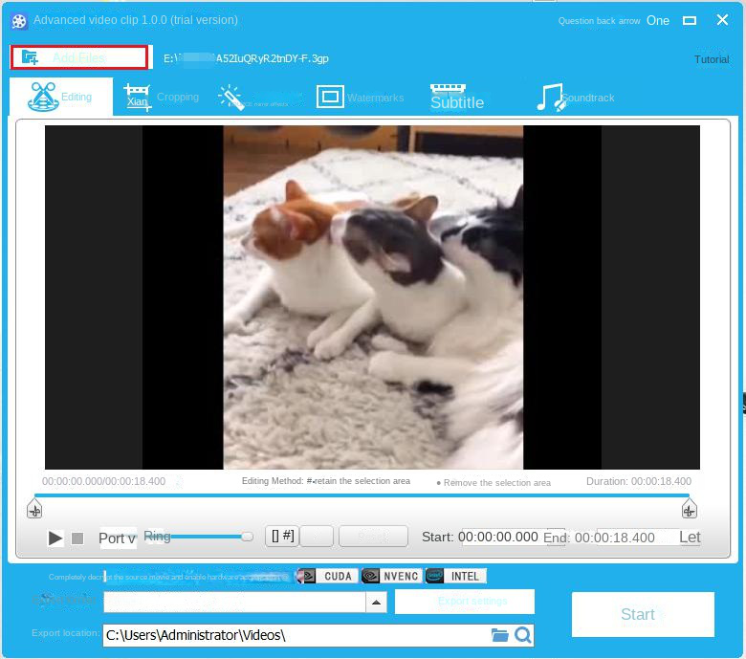This screenshot has width=746, height=659.
Task: Click the left trim handle on timeline
Action: (x=34, y=510)
